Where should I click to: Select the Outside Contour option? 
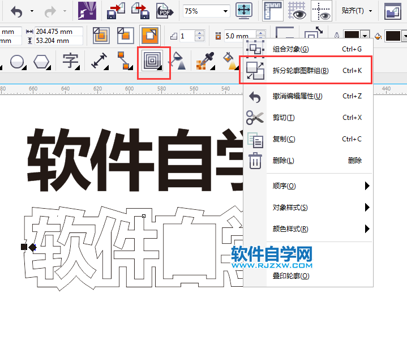[150, 35]
